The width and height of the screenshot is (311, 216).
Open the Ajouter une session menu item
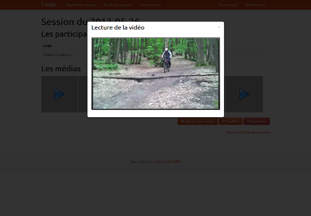pos(81,5)
